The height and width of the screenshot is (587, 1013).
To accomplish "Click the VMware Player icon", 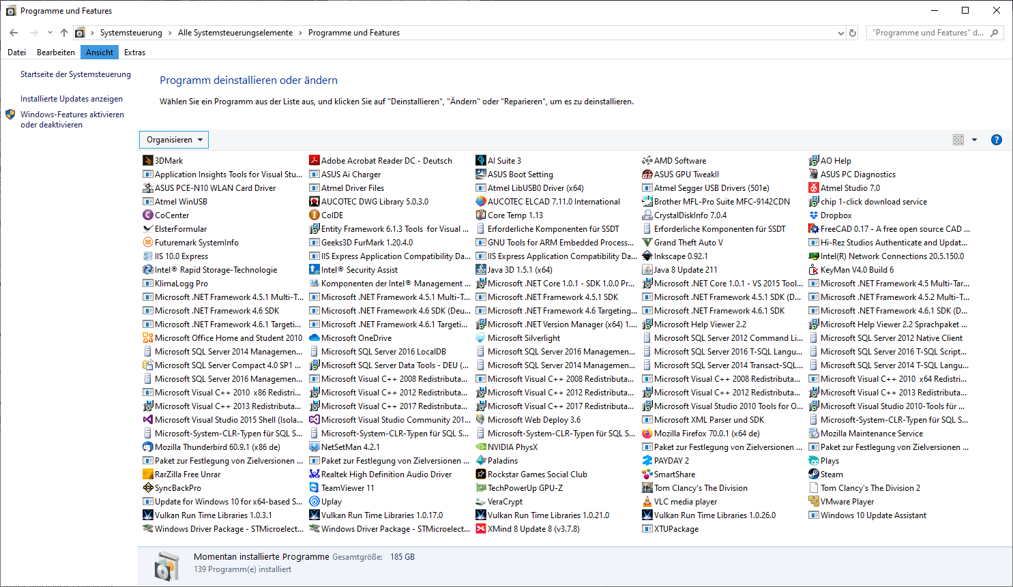I will 813,502.
